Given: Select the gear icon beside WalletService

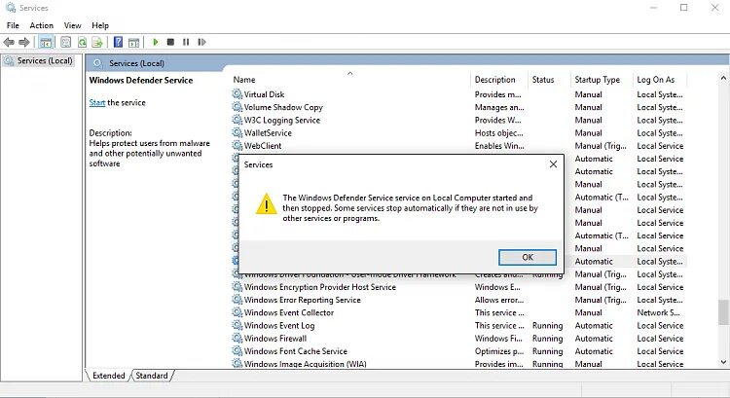Looking at the screenshot, I should tap(237, 132).
